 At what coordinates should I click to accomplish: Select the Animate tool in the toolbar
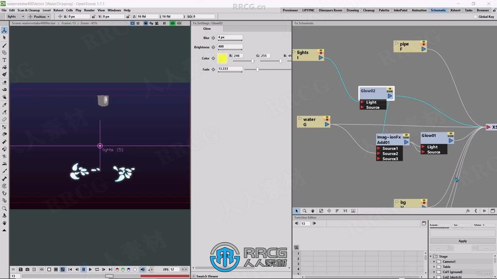coord(4,30)
